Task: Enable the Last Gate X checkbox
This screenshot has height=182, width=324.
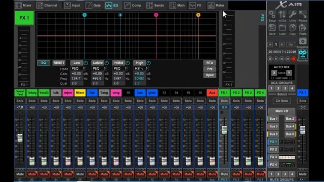Action: click(272, 78)
